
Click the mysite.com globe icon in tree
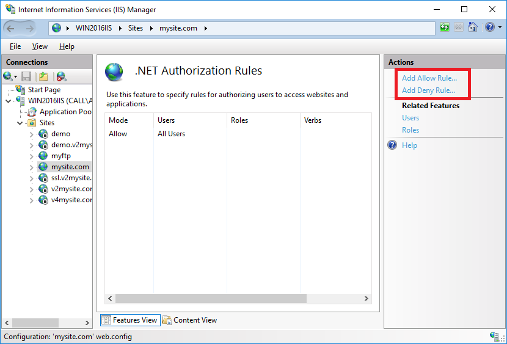coord(43,167)
